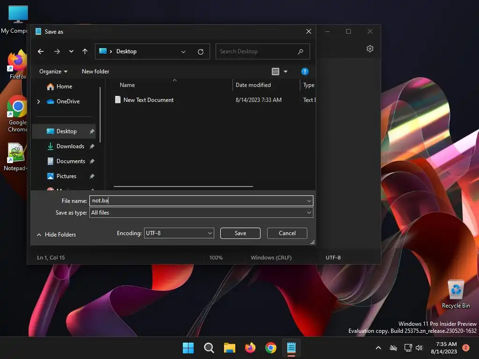The width and height of the screenshot is (479, 359).
Task: Collapse with Hide Folders
Action: point(56,235)
